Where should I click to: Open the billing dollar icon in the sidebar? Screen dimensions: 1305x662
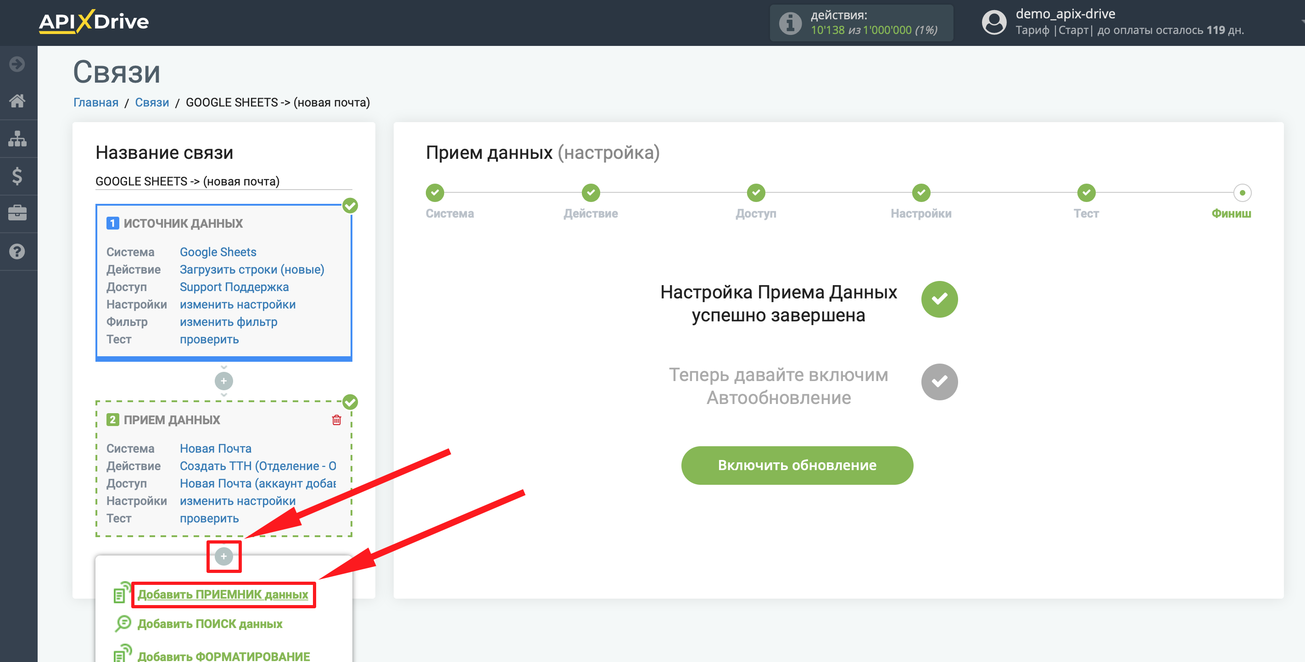pyautogui.click(x=17, y=176)
